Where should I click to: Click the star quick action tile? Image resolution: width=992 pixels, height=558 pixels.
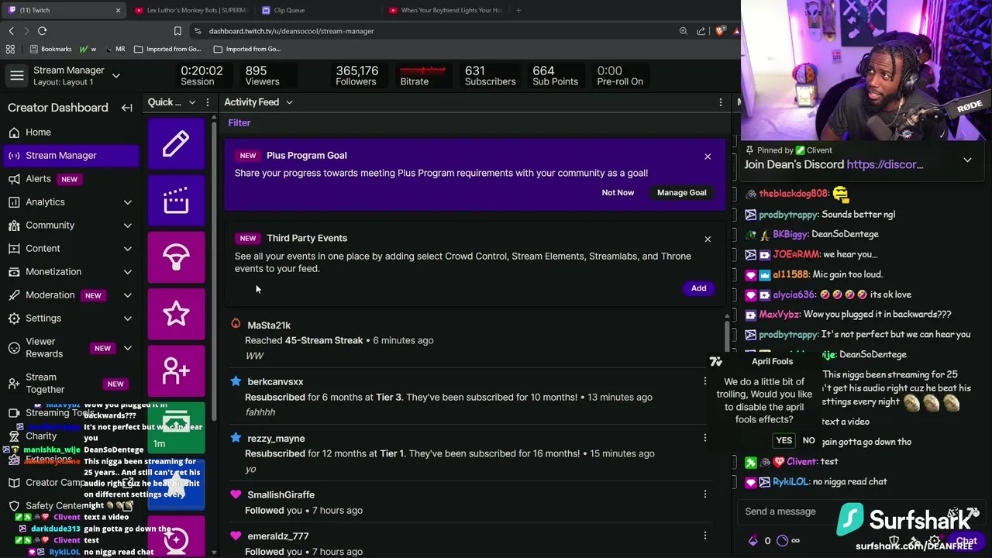pos(176,314)
